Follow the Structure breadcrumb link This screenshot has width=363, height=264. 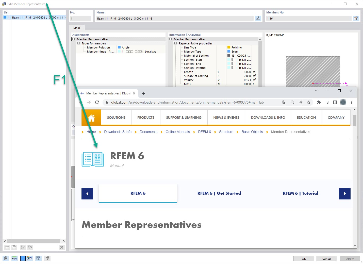(226, 132)
